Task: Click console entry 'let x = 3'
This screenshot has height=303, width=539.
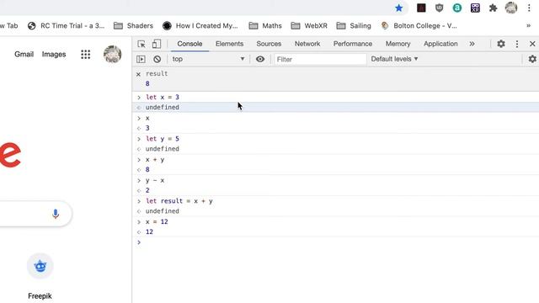Action: (x=163, y=98)
